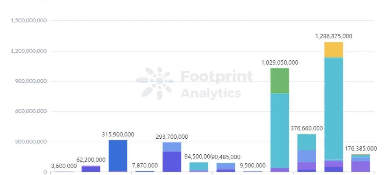The height and width of the screenshot is (175, 387).
Task: Select the teal segment of the 94,500,000 bar
Action: pyautogui.click(x=199, y=166)
